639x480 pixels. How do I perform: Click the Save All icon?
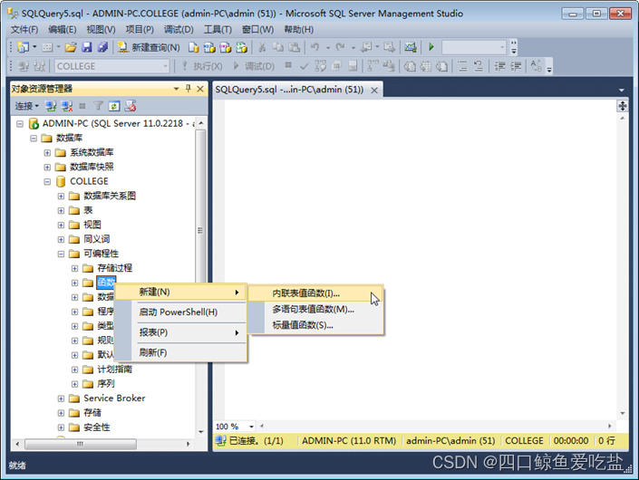click(102, 48)
